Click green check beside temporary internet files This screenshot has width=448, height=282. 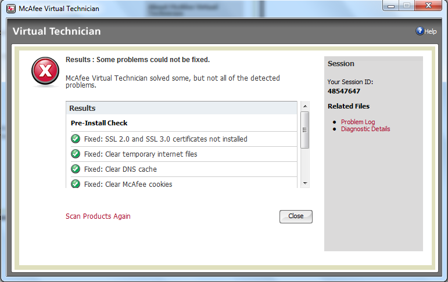pos(76,154)
